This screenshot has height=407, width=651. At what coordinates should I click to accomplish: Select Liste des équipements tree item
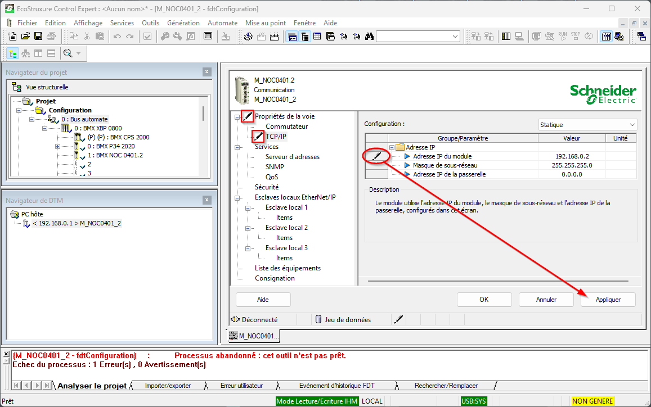point(288,268)
